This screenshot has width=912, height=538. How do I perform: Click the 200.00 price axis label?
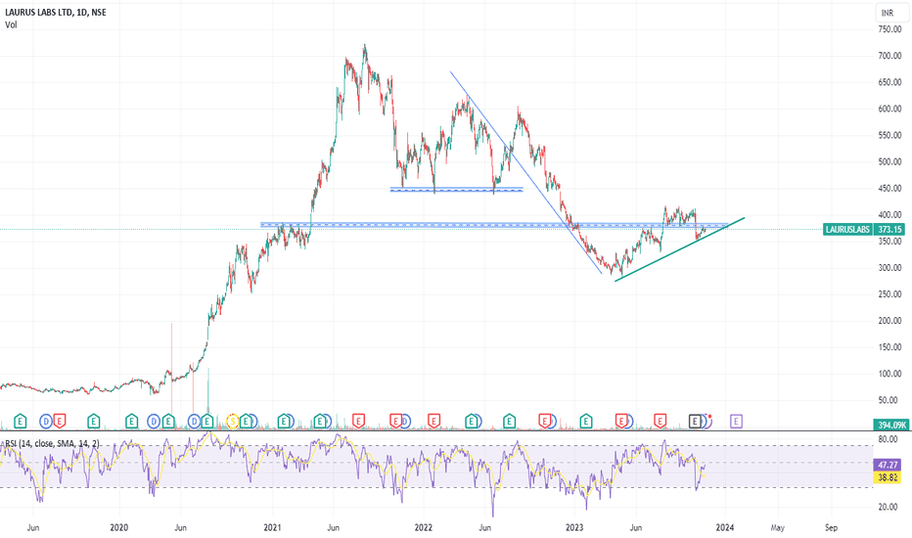point(889,321)
